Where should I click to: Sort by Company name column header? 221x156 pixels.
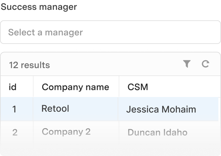[x=76, y=87]
